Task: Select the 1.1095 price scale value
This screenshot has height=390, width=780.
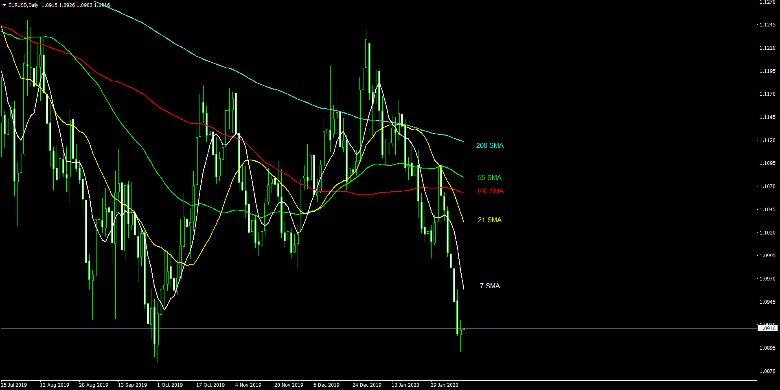Action: [x=767, y=163]
